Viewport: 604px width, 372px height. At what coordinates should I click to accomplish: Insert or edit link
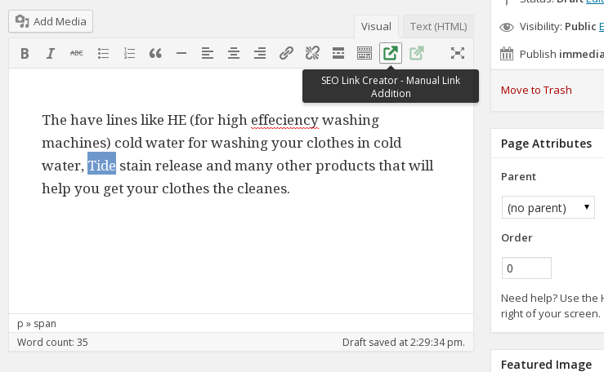point(286,53)
